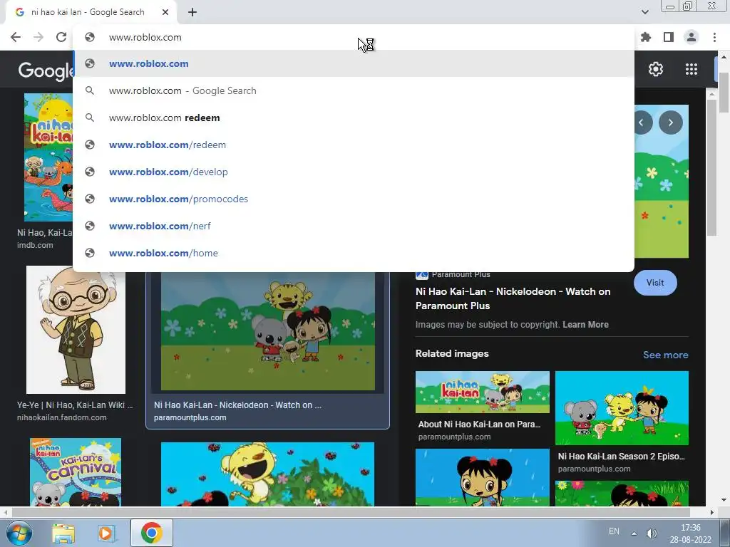
Task: Open the Chrome extensions puzzle icon
Action: pos(646,37)
